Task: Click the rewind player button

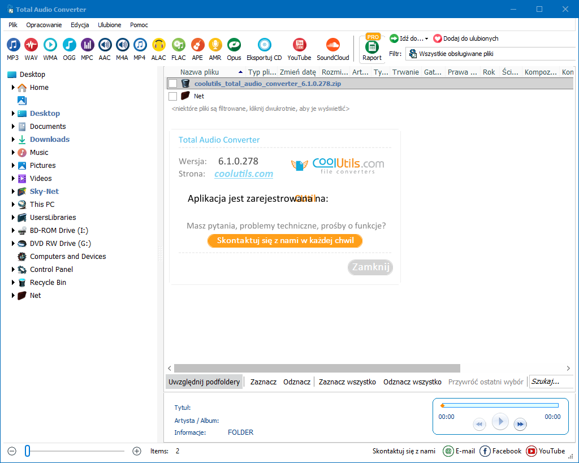Action: (479, 424)
